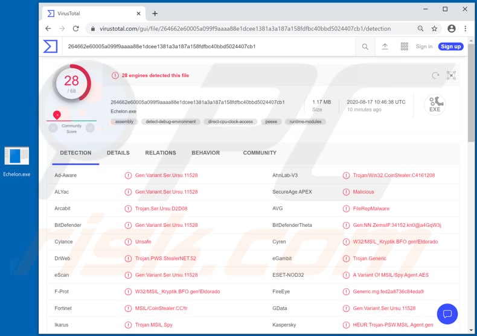Click the padlock site info icon
The height and width of the screenshot is (336, 477).
click(x=93, y=28)
